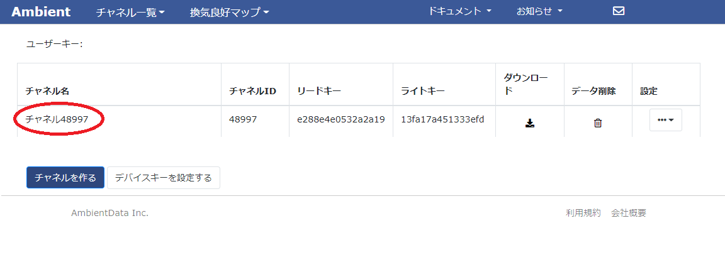The image size is (725, 260).
Task: Click the AmbientData Inc. footer text
Action: pos(110,213)
